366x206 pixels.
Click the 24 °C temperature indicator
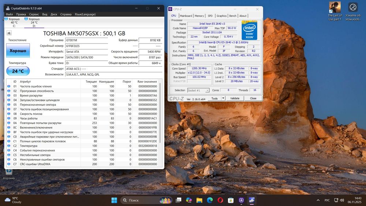tap(18, 71)
